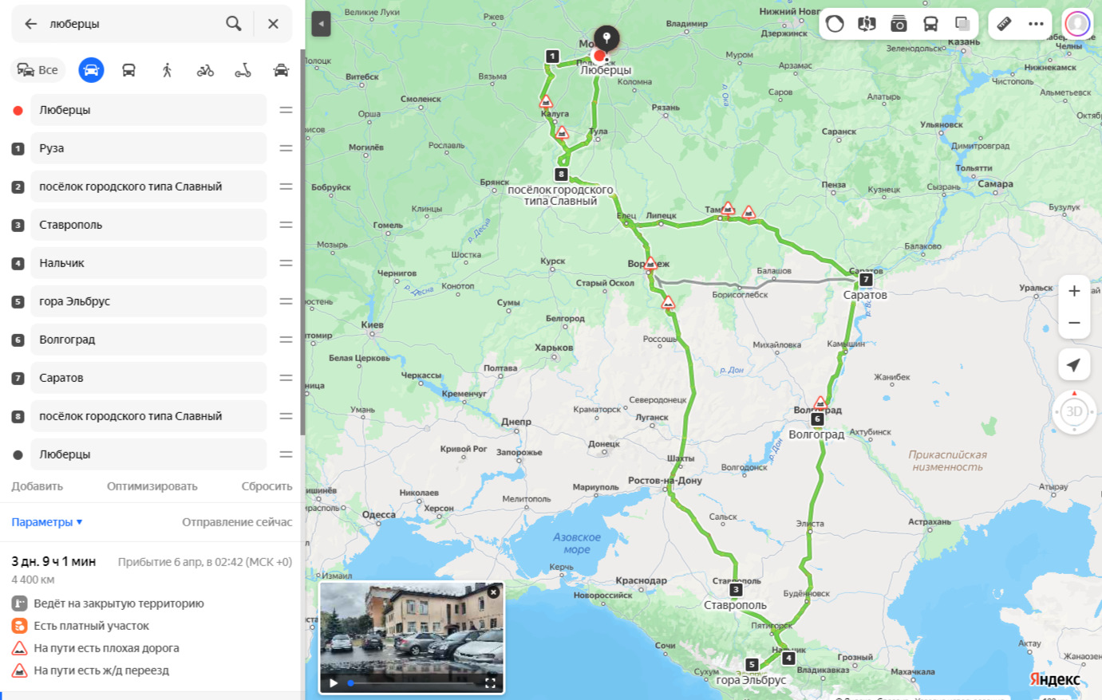This screenshot has height=700, width=1102.
Task: Edit the final destination Люберцы field
Action: [148, 454]
